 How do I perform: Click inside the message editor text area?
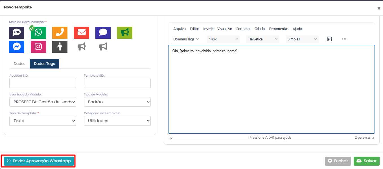point(272,89)
